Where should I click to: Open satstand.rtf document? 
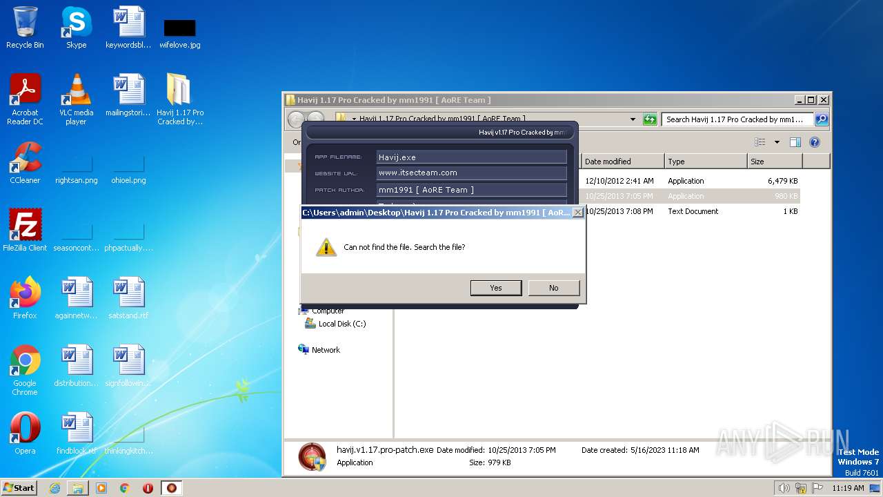click(x=128, y=298)
